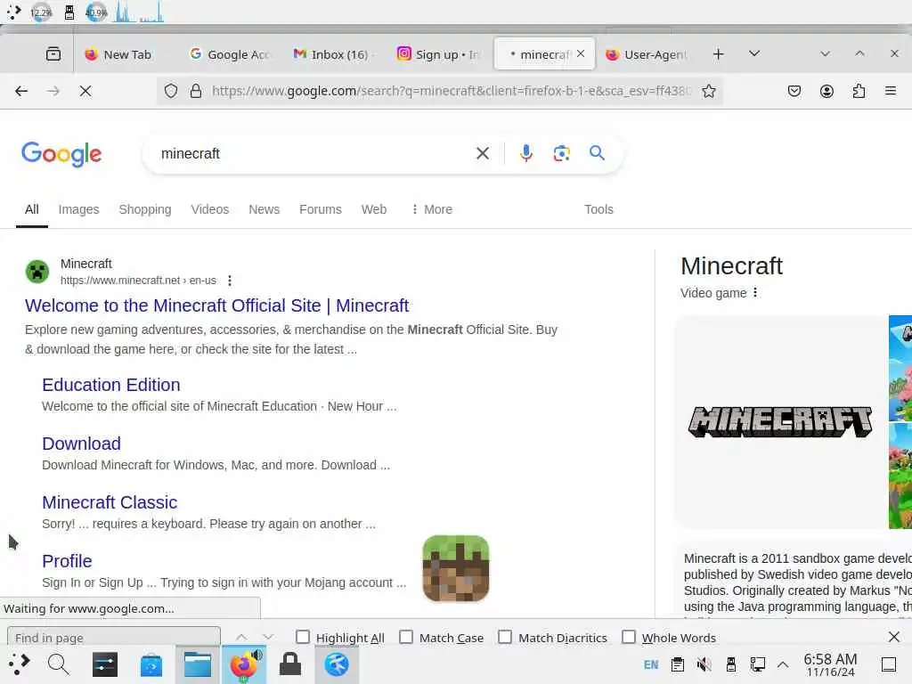Select the Forums search tab

click(x=321, y=209)
